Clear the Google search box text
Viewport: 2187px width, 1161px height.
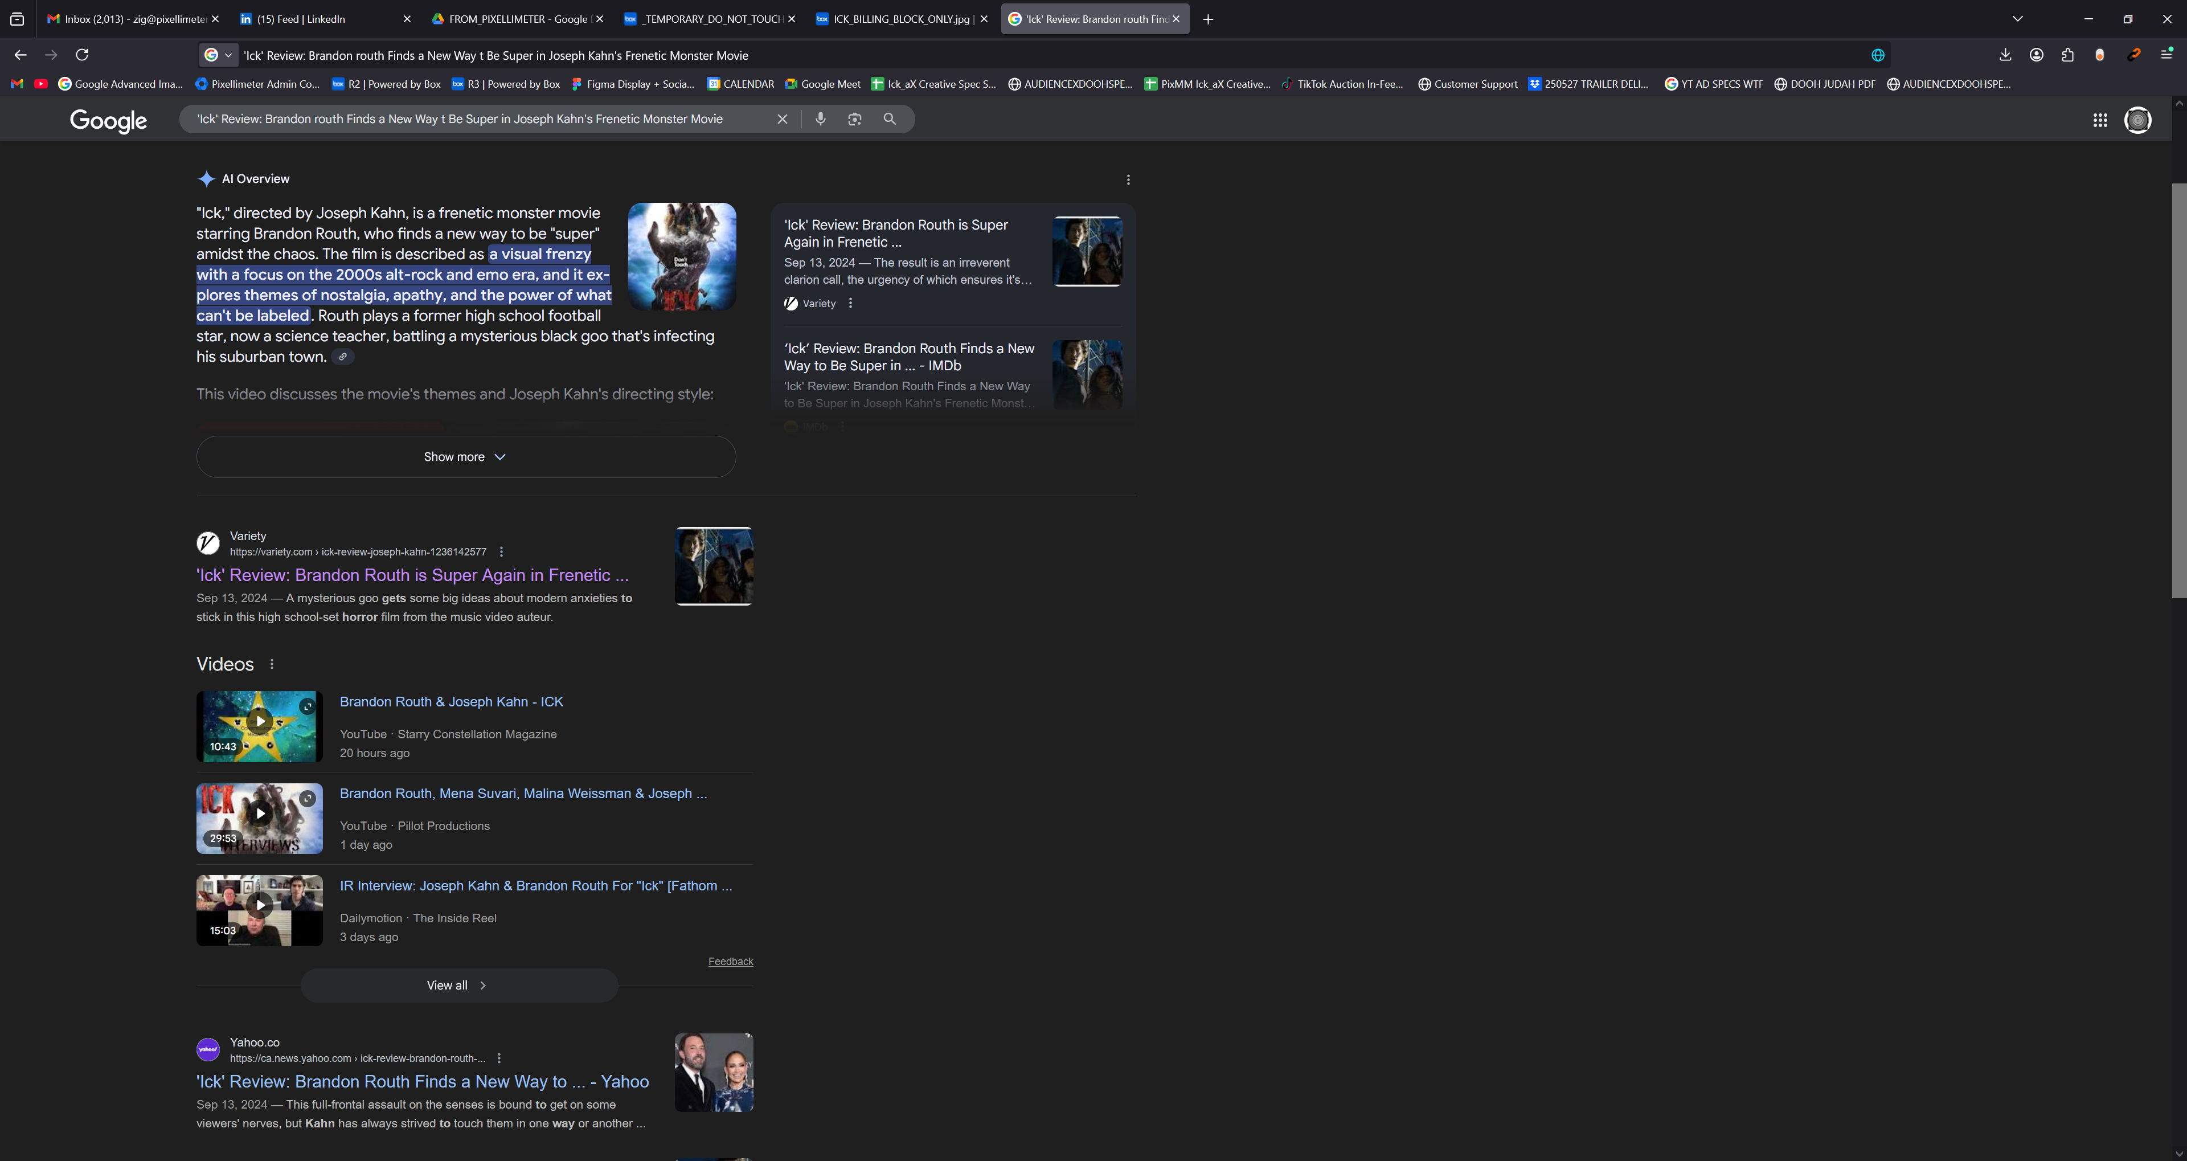pyautogui.click(x=783, y=120)
